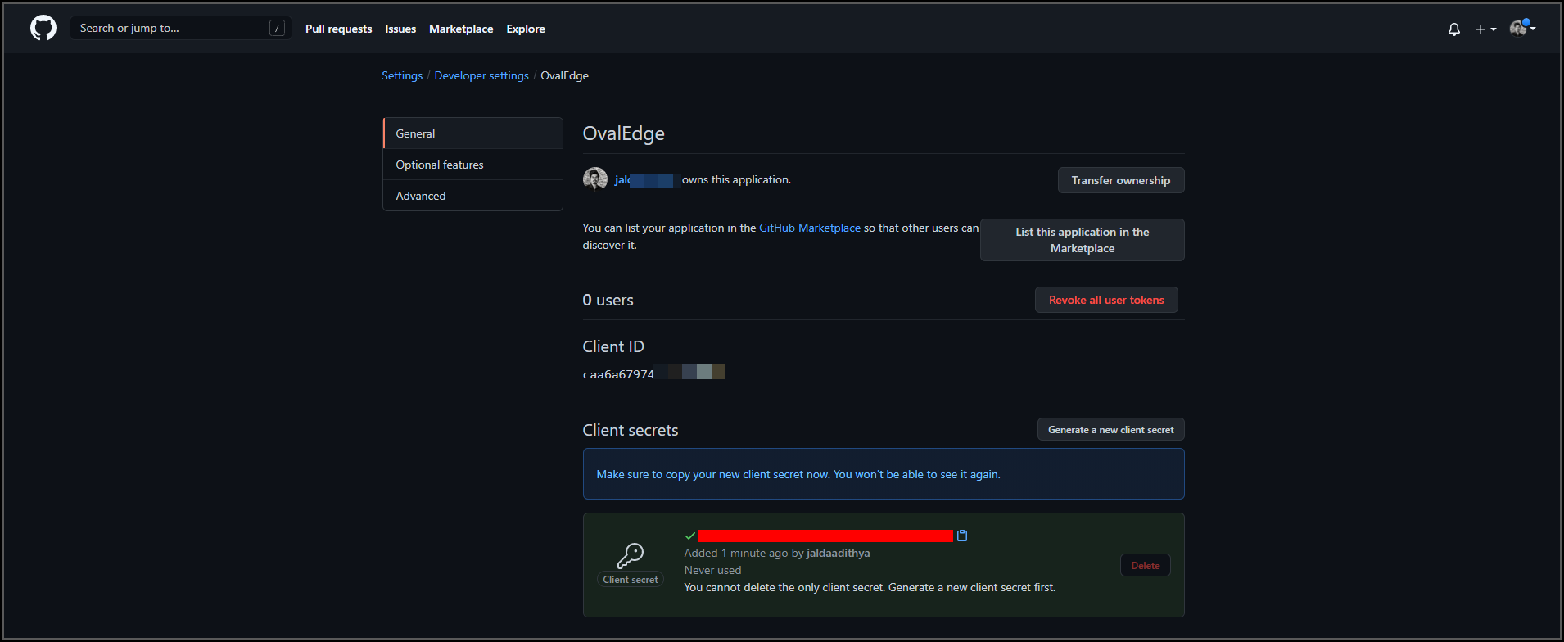
Task: Focus the Search or jump to field
Action: click(x=181, y=28)
